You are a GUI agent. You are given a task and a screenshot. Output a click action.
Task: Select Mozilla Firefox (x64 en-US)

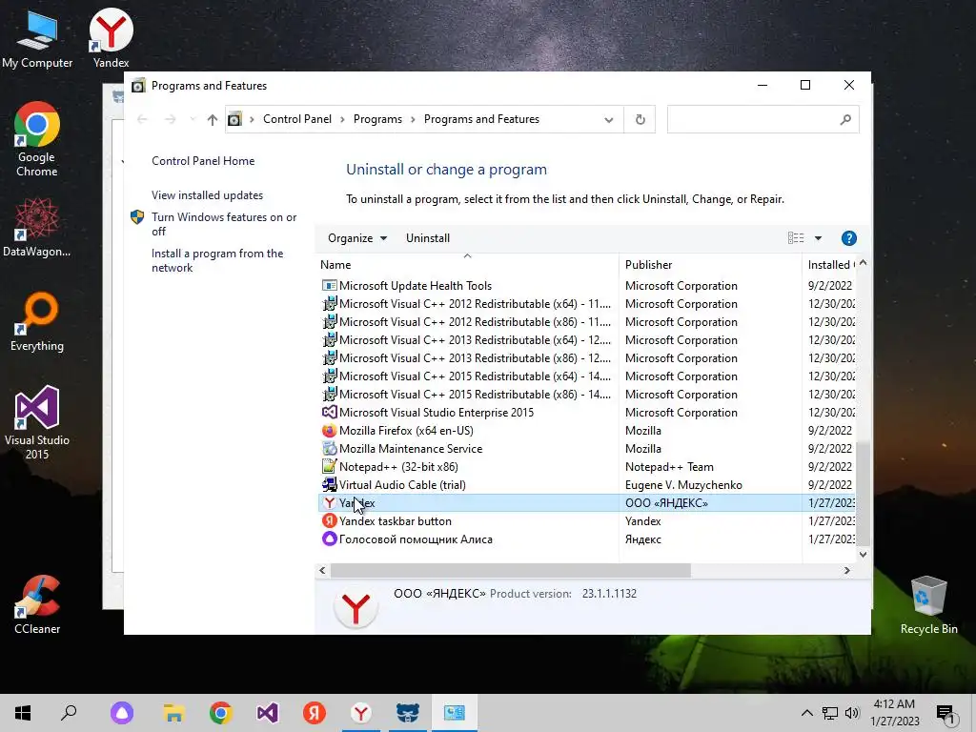point(585,430)
